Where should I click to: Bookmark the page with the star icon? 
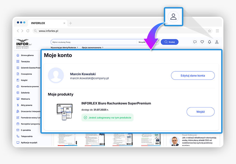click(209, 31)
